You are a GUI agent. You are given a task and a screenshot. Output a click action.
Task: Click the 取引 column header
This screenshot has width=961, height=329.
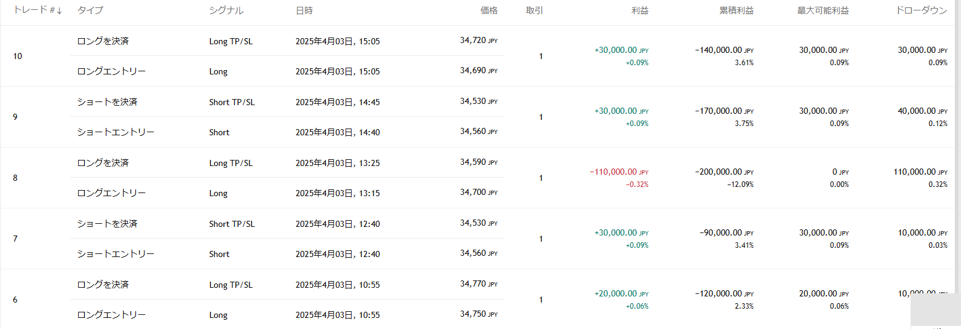(534, 10)
